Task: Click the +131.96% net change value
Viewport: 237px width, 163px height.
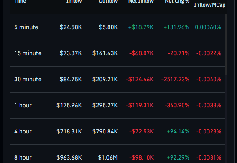Action: (176, 27)
